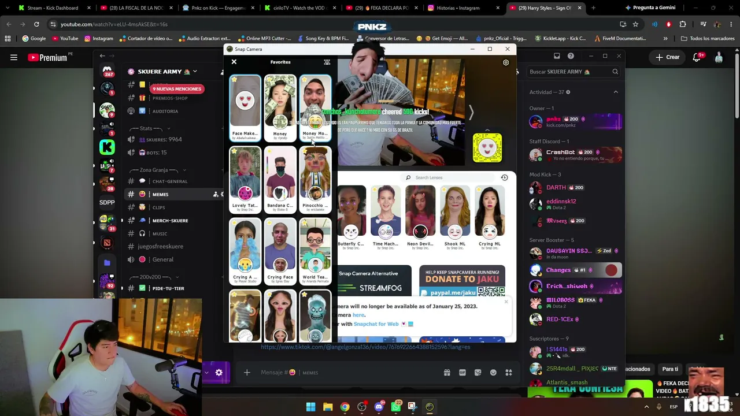The width and height of the screenshot is (740, 416).
Task: Switch to the Pnkz on Kick tab
Action: [217, 8]
